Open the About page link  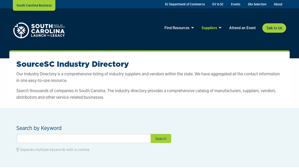tap(278, 4)
